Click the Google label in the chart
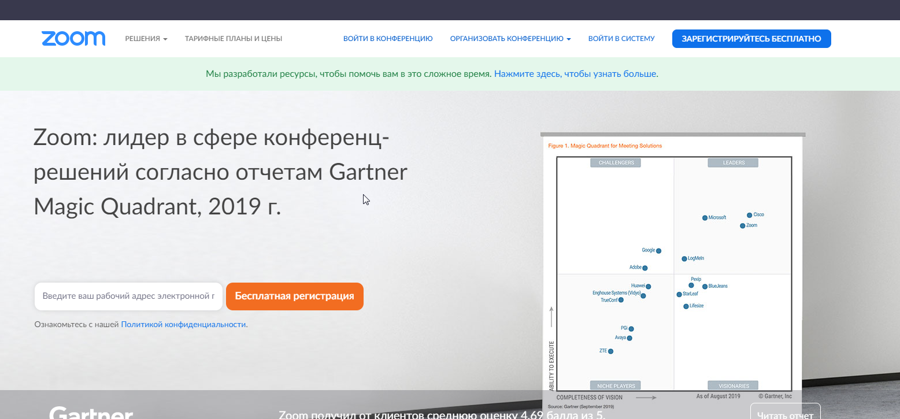This screenshot has height=419, width=900. pos(649,250)
